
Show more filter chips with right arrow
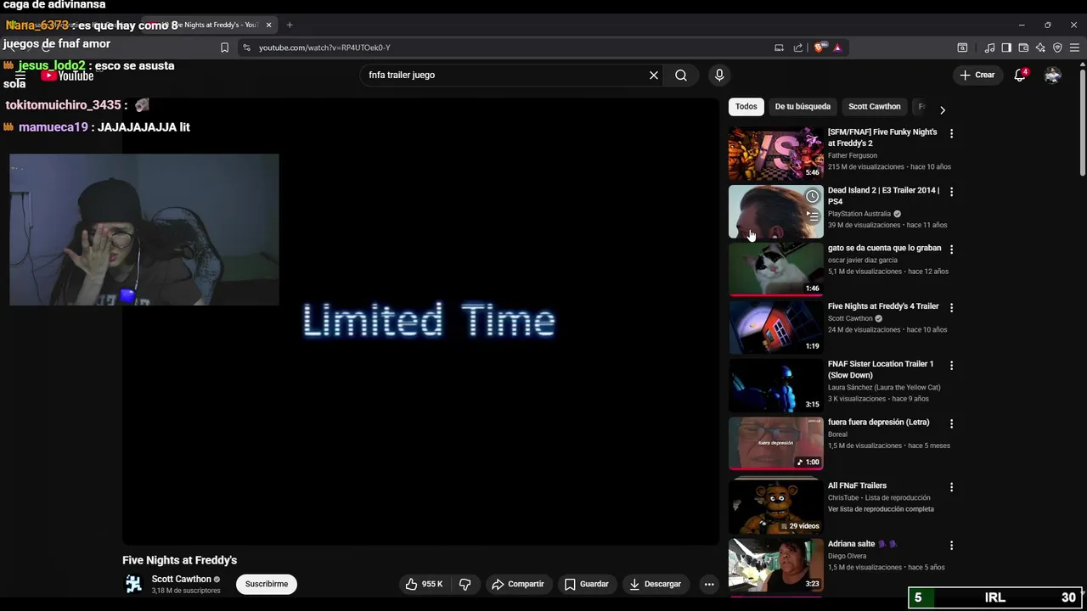click(942, 109)
